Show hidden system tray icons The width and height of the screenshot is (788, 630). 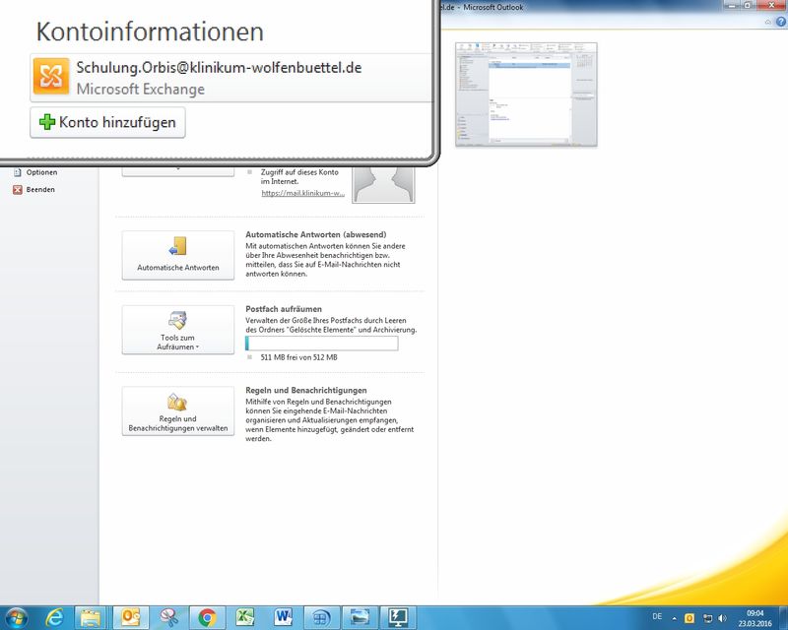(x=675, y=617)
